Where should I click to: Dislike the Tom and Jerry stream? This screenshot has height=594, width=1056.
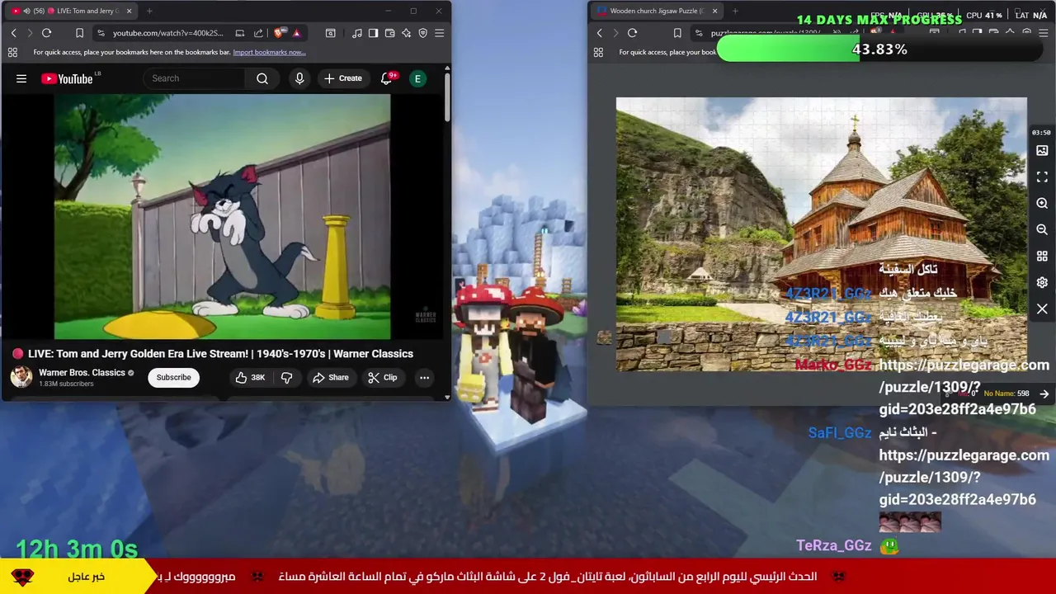[286, 377]
